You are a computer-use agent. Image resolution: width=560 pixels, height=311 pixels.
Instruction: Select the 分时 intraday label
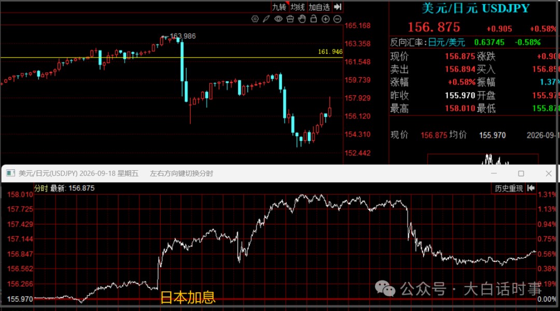[x=41, y=188]
